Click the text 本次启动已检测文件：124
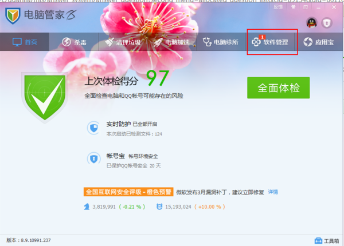 [x=134, y=134]
